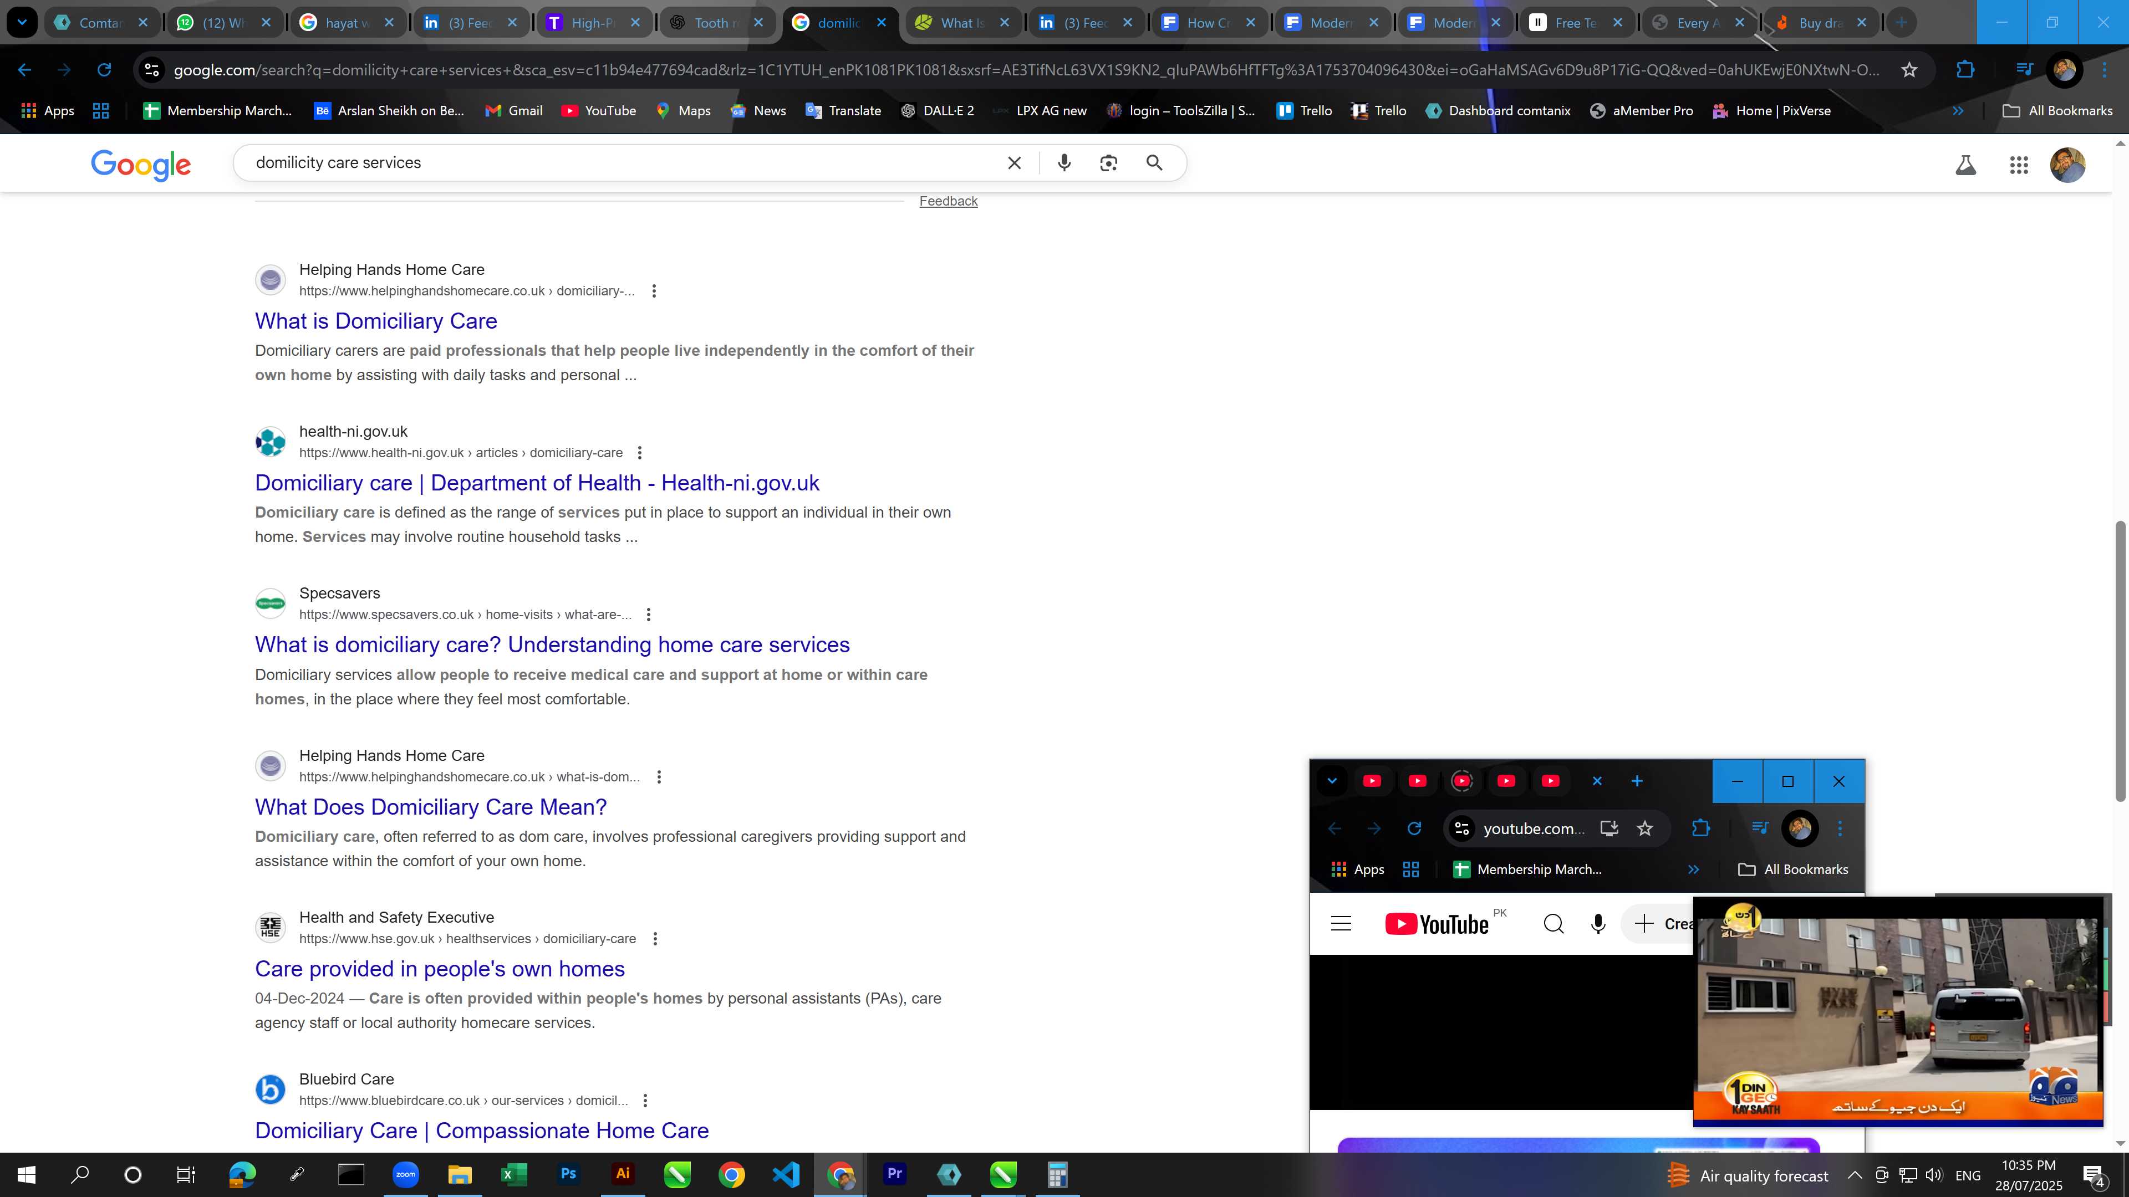
Task: Open Visual Studio Code from taskbar
Action: (x=786, y=1175)
